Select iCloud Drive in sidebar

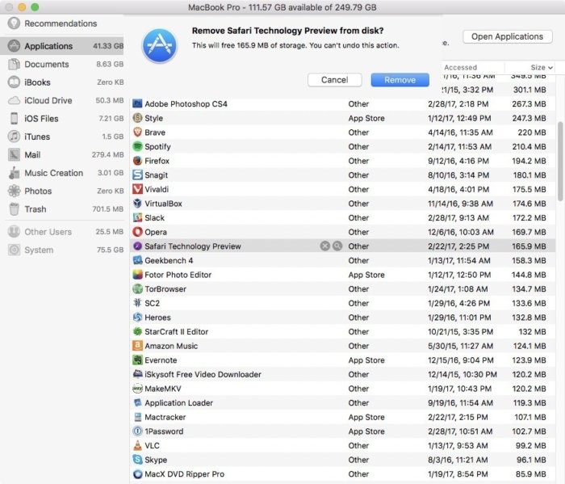(x=48, y=100)
